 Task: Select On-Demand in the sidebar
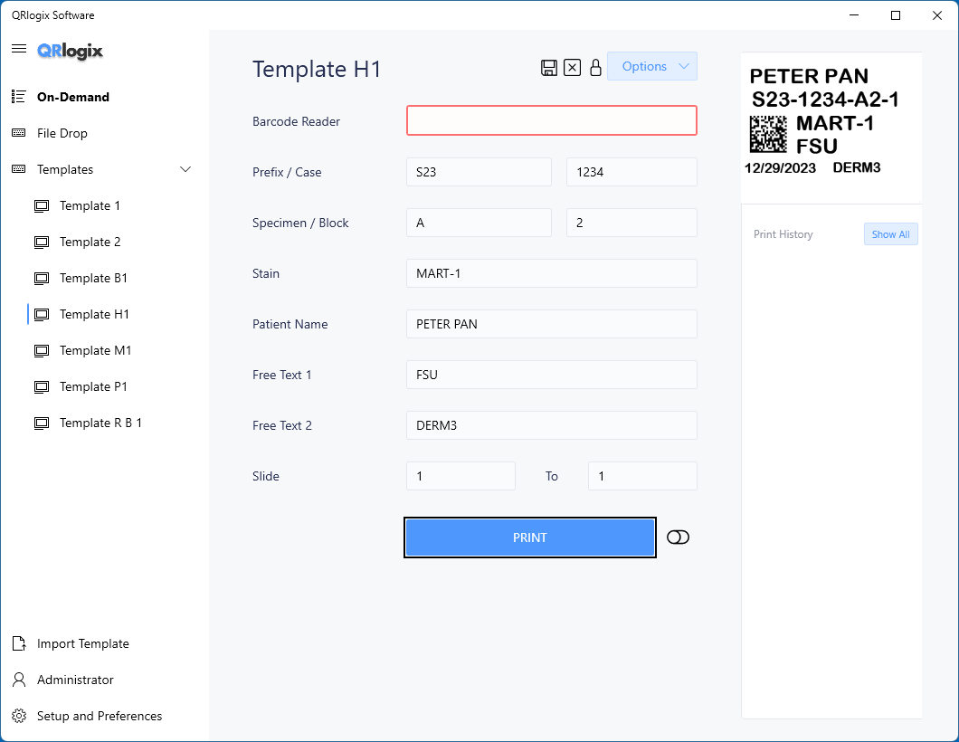[x=72, y=97]
